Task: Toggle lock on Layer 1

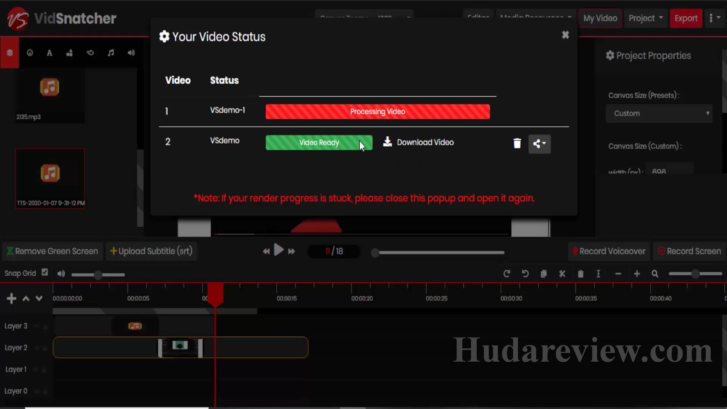Action: [44, 369]
